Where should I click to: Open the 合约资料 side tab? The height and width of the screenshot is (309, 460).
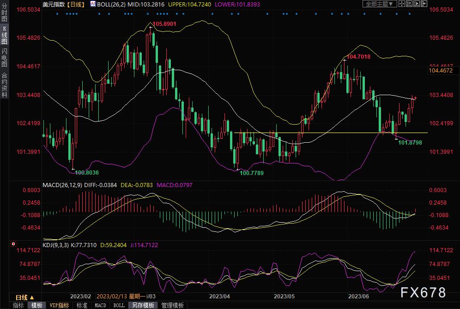(x=4, y=85)
